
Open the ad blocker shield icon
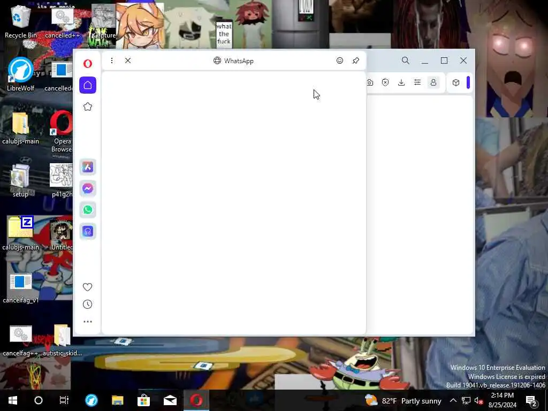pos(385,82)
